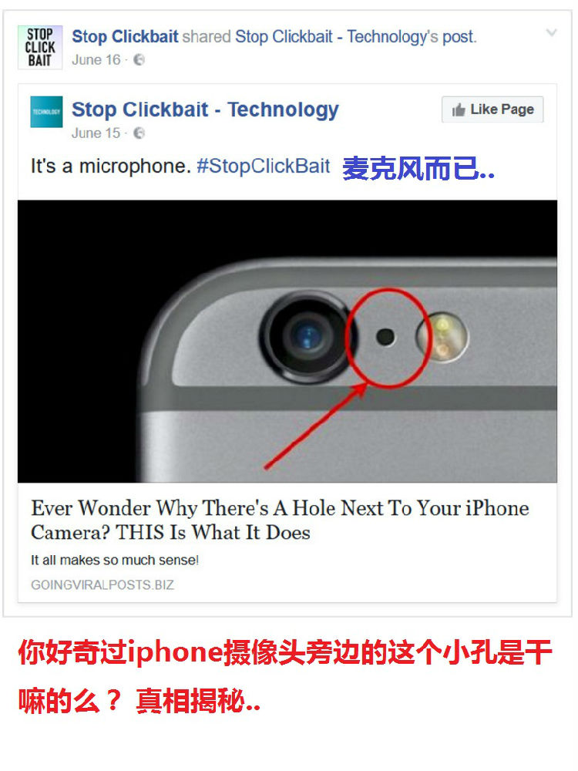Open the Stop Clickbait - Technology's post link
The height and width of the screenshot is (771, 578).
pos(355,37)
